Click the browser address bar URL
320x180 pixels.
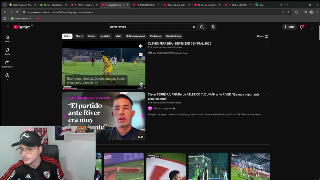click(x=60, y=12)
